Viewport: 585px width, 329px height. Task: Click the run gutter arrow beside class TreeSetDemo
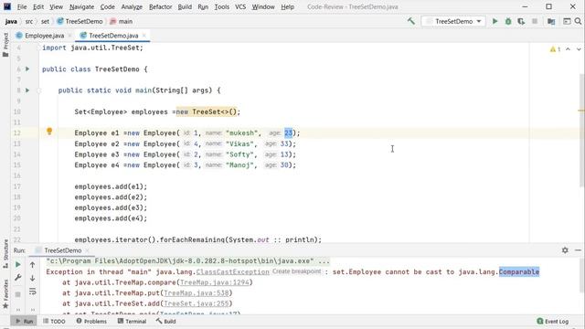coord(27,69)
